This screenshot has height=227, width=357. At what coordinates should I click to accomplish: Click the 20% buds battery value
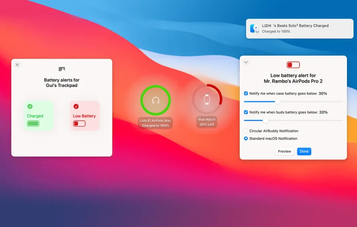323,112
